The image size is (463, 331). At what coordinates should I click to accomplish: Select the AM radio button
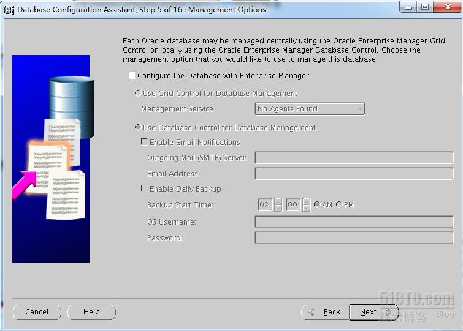point(317,204)
